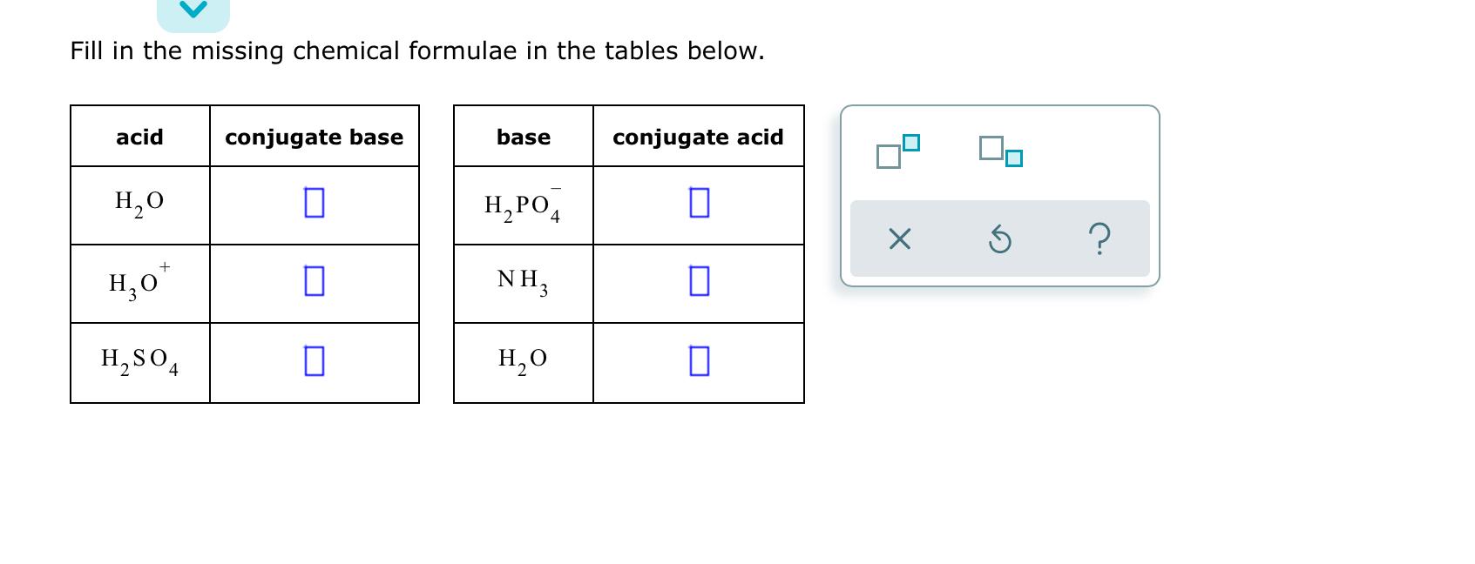Fill in the conjugate base of H2SO4

pyautogui.click(x=315, y=360)
